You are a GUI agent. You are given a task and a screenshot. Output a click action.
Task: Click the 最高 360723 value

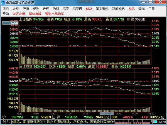(97, 19)
